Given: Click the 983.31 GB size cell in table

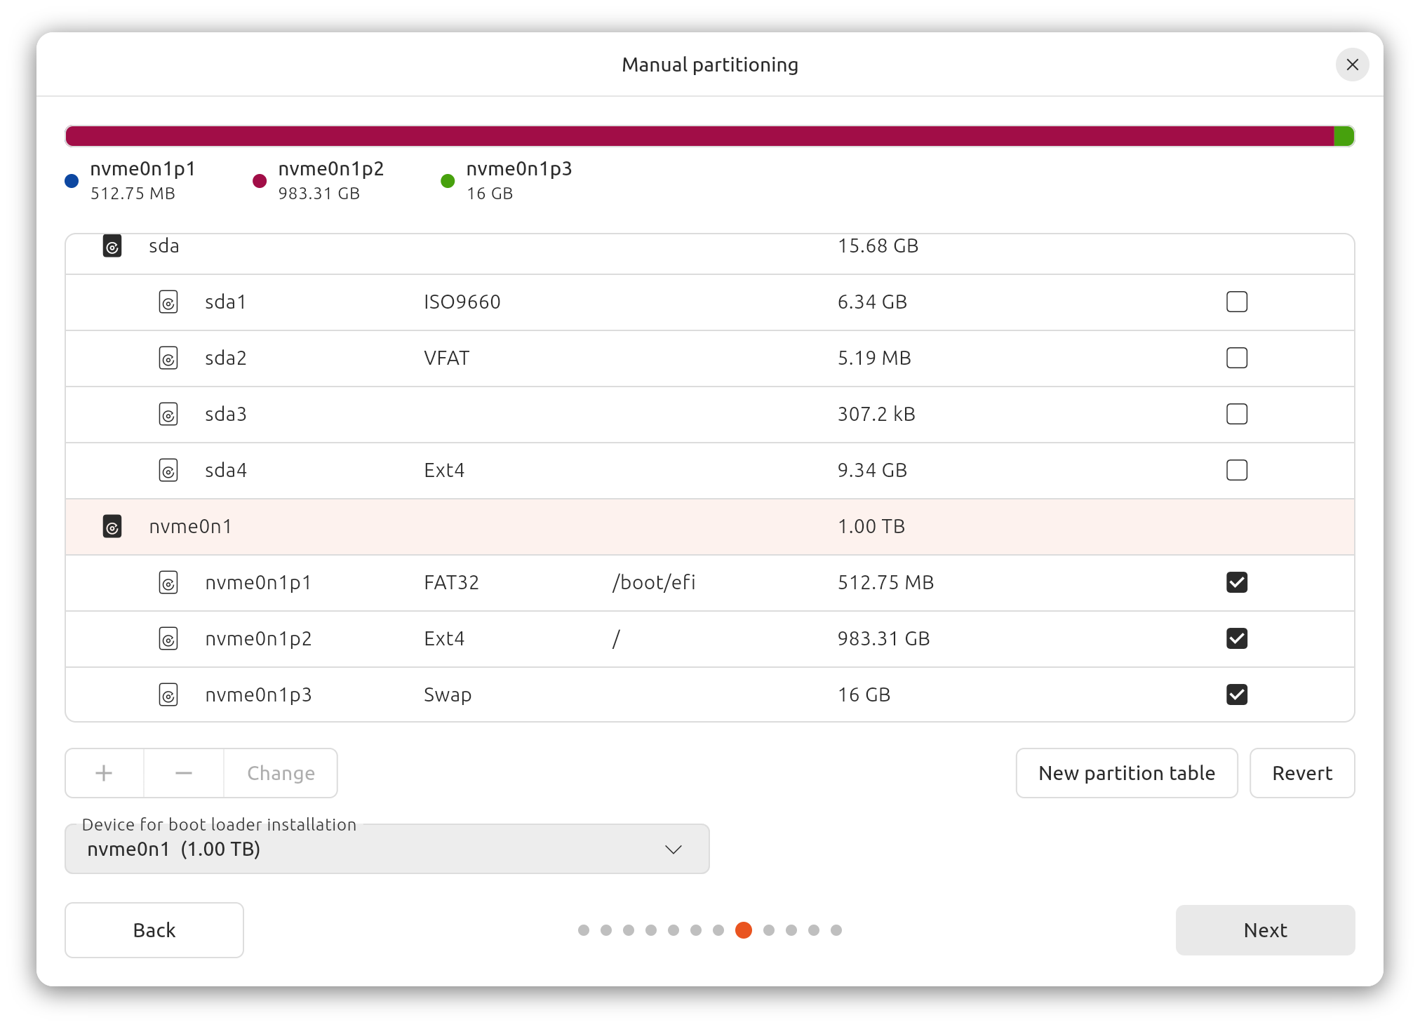Looking at the screenshot, I should [883, 639].
